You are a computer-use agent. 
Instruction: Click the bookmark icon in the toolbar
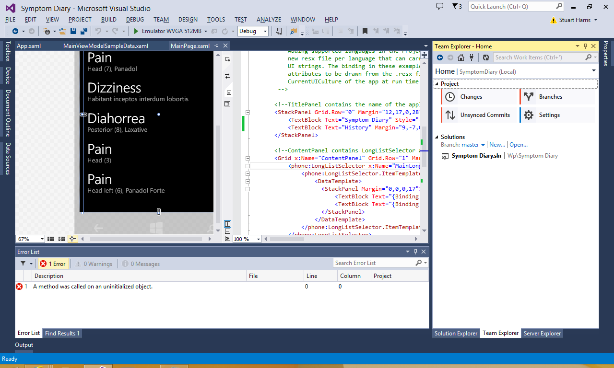[365, 31]
